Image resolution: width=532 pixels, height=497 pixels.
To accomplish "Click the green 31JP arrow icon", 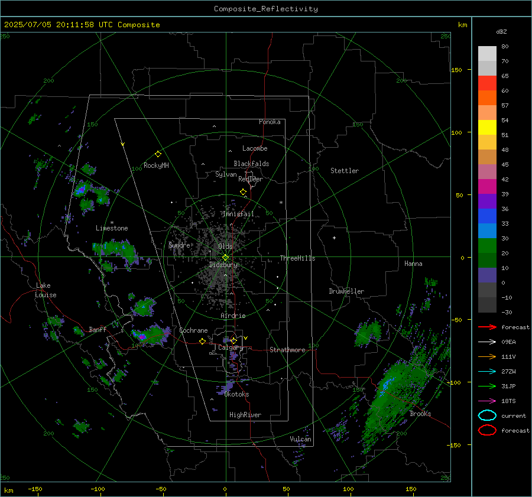I will (487, 386).
